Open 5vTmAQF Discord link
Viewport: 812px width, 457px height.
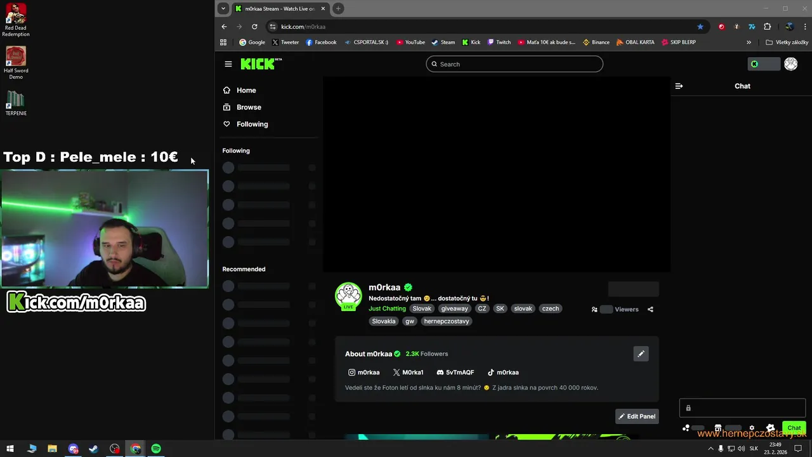pyautogui.click(x=455, y=373)
